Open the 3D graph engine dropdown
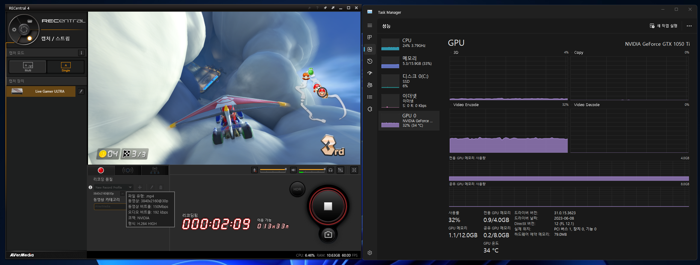Viewport: 700px width, 265px height. coord(454,53)
